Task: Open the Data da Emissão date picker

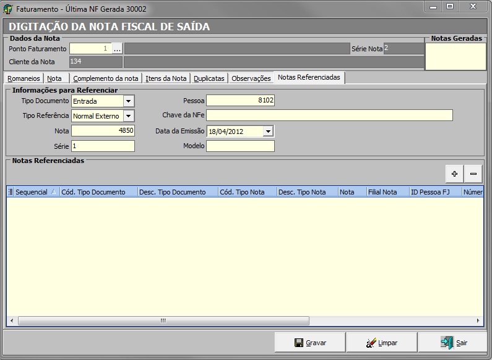Action: [x=267, y=131]
